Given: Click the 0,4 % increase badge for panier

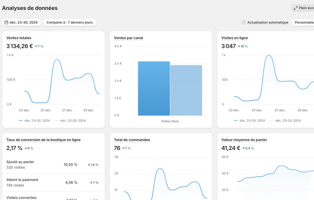Looking at the screenshot, I should point(248,148).
